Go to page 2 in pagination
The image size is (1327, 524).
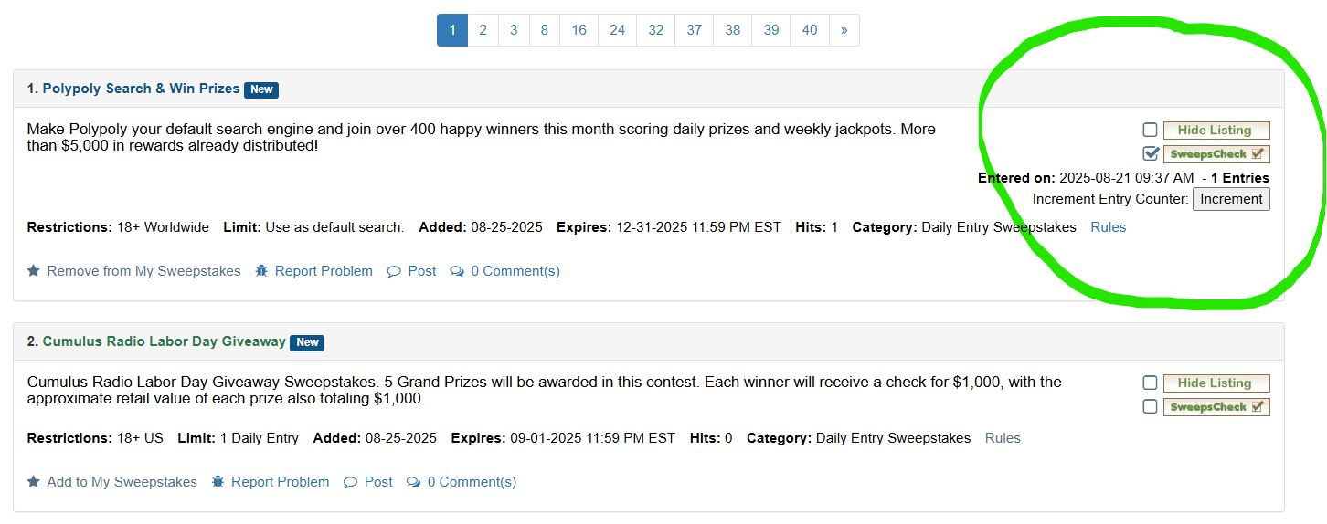click(x=483, y=30)
